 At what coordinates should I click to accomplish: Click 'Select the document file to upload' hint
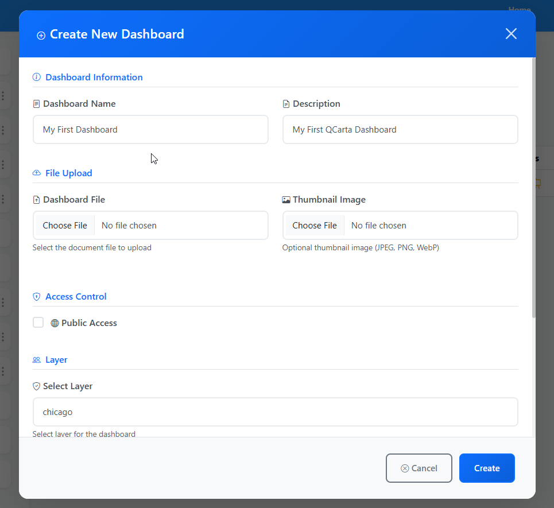coord(92,247)
